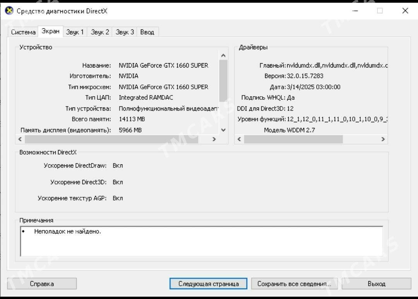Click the Драйверы right scroll arrow
The width and height of the screenshot is (418, 299).
(383, 139)
